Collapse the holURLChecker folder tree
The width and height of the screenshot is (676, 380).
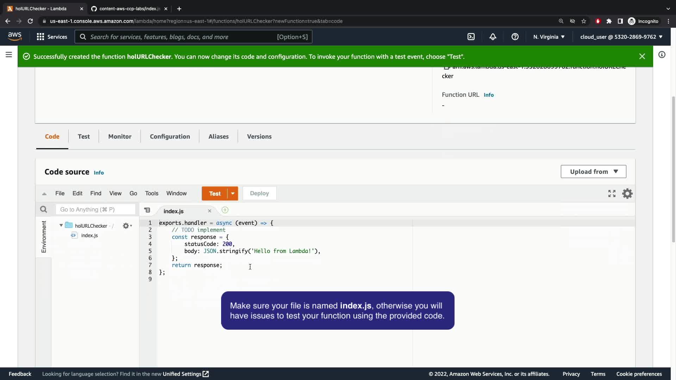click(x=61, y=226)
